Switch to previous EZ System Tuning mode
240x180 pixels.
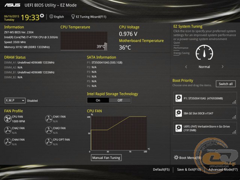tap(186, 67)
